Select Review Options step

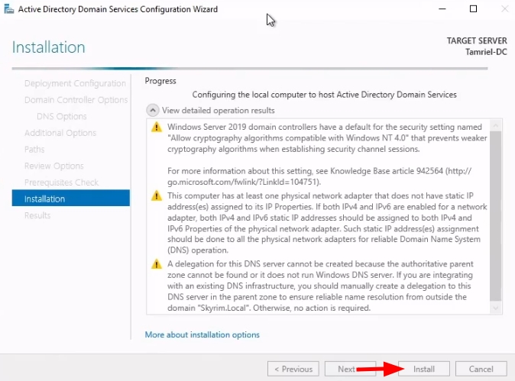(53, 166)
